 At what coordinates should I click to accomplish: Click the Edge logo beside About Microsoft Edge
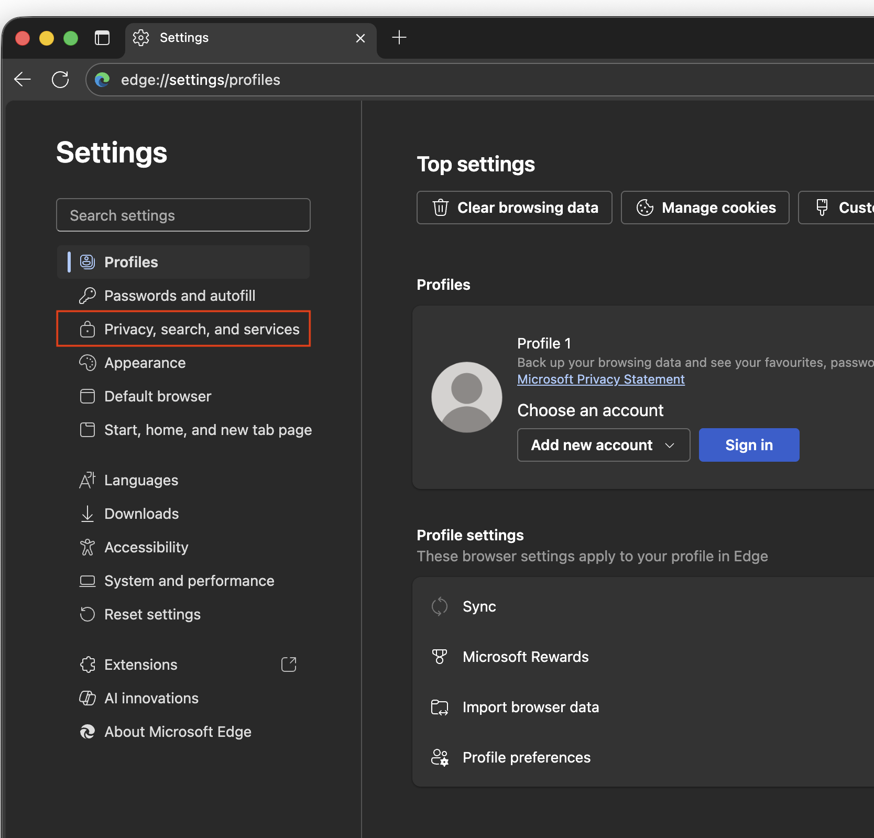point(88,732)
